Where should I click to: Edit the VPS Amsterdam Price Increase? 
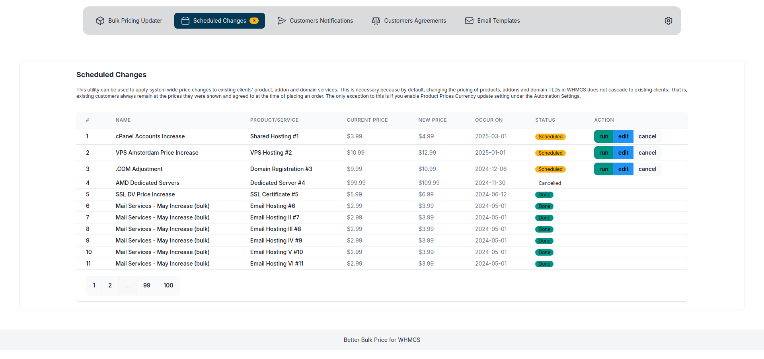click(623, 153)
